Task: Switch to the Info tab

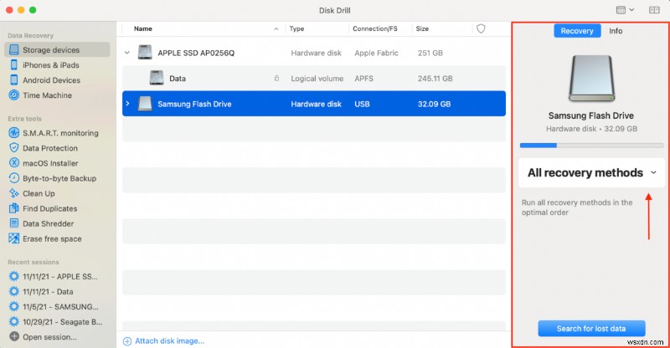Action: point(616,31)
